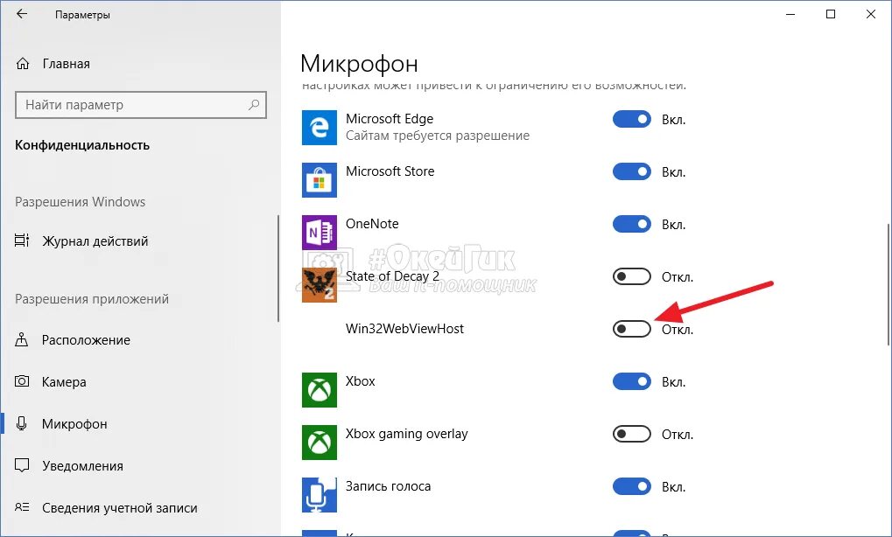Click the Microsoft Store app icon
This screenshot has height=537, width=892.
(320, 180)
